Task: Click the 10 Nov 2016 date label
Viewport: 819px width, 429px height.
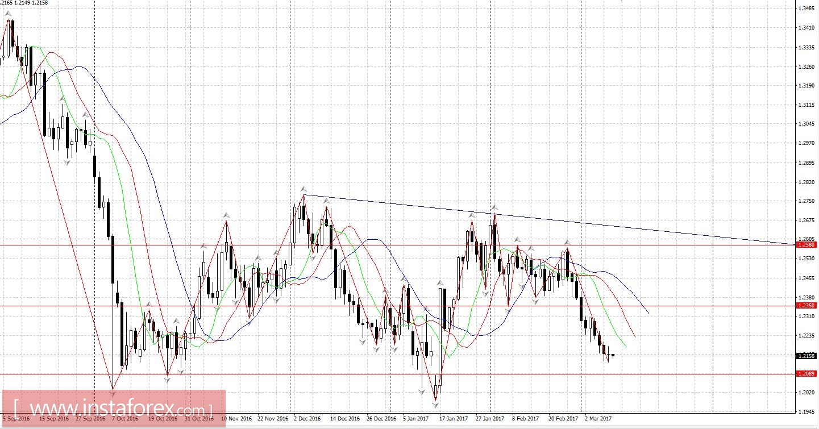Action: pyautogui.click(x=236, y=419)
